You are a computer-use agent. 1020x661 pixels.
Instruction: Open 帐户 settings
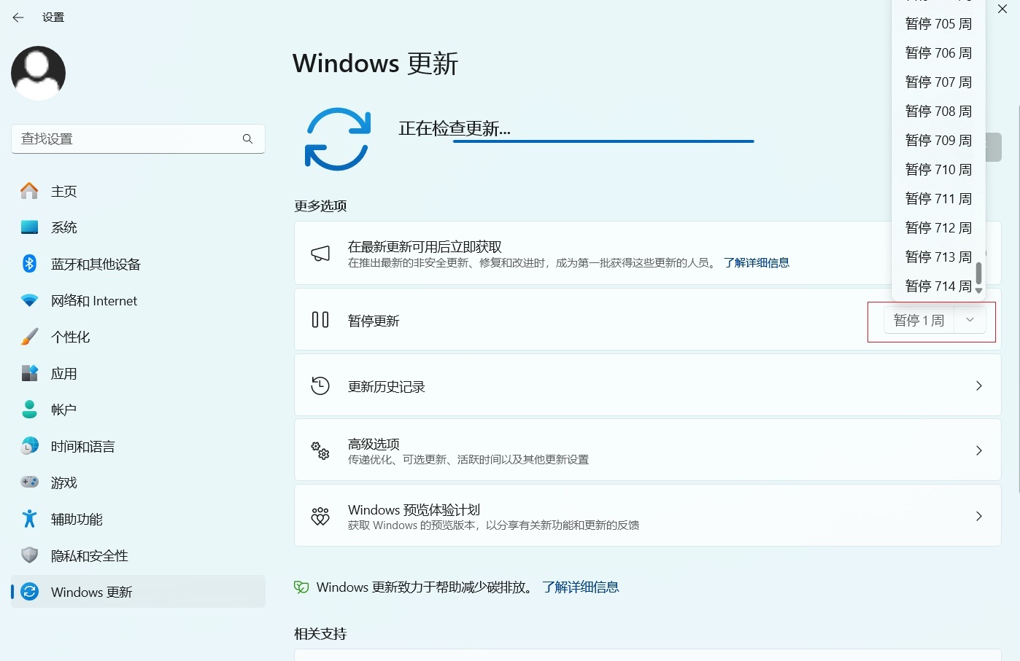138,410
